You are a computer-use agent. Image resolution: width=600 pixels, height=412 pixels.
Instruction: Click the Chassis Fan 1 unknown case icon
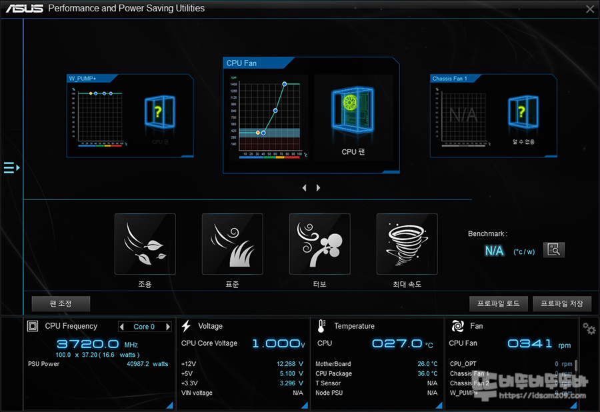coord(523,112)
